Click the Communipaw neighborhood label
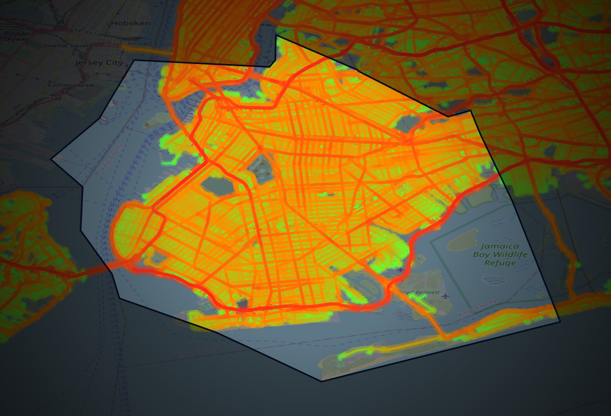This screenshot has width=611, height=416. pyautogui.click(x=71, y=85)
